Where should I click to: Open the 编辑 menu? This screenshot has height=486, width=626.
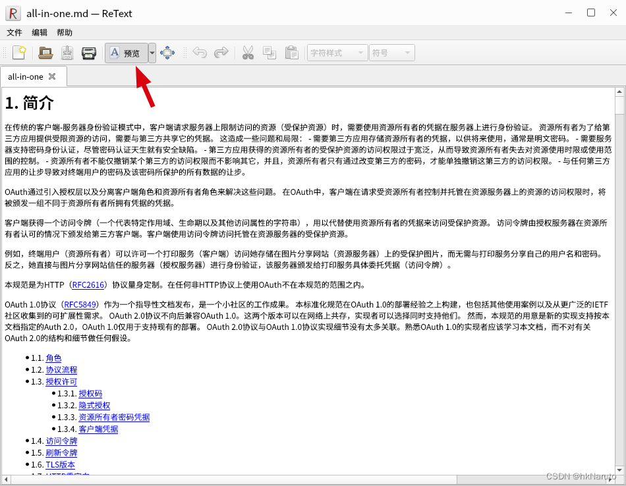40,32
